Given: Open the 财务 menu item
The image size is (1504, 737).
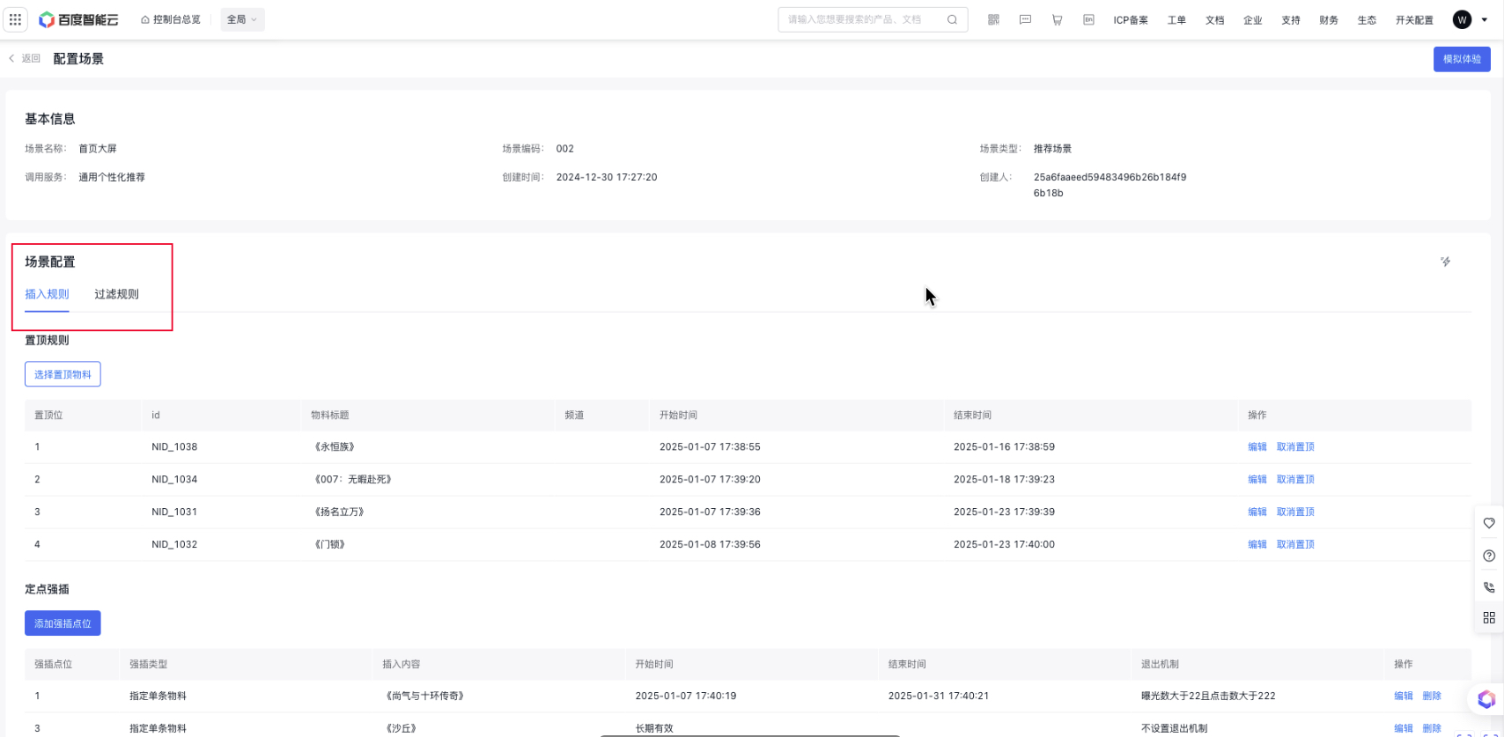Looking at the screenshot, I should [1329, 20].
